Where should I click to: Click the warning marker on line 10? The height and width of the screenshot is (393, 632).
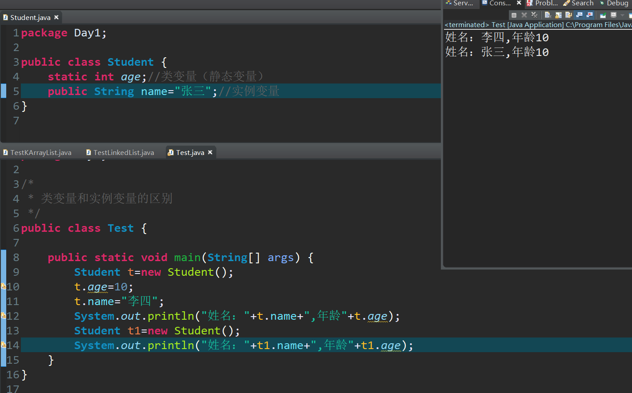point(3,286)
